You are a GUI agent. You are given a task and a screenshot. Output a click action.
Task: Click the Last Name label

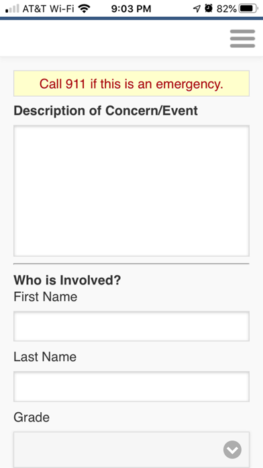coord(45,357)
